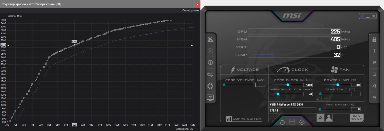384x131 pixels.
Task: Click the Temp Limit slider handle
Action: coord(320,94)
